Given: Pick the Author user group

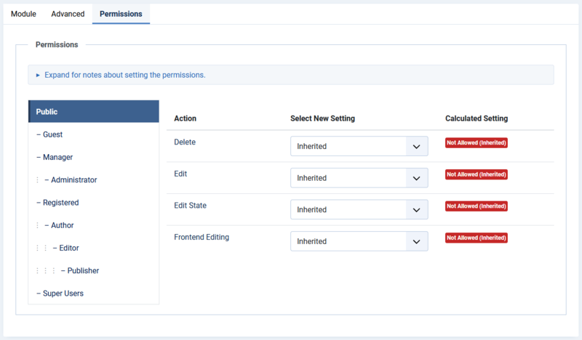Looking at the screenshot, I should 94,225.
